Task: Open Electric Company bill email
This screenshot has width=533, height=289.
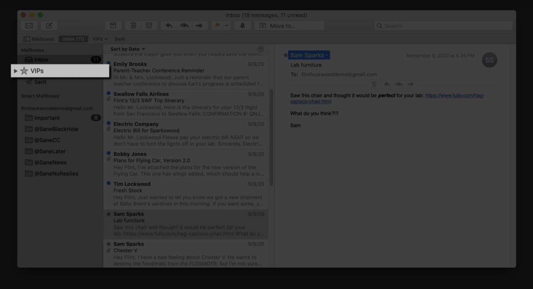Action: [x=186, y=134]
